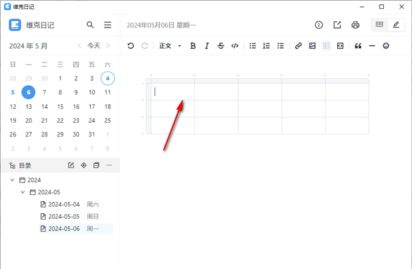This screenshot has height=269, width=412.
Task: Collapse the 2024-05 month folder
Action: 23,192
